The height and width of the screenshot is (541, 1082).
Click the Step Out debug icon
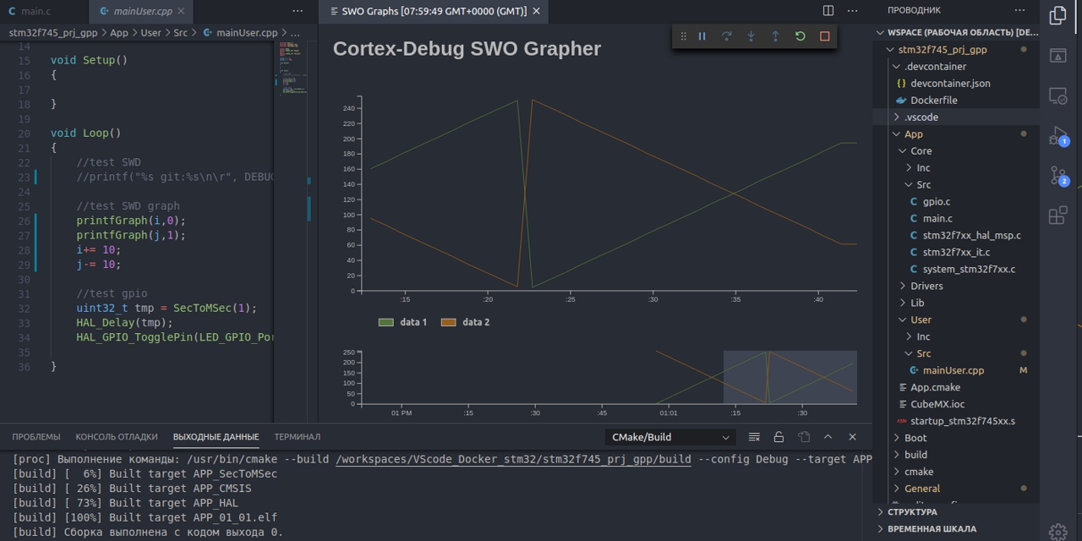click(775, 36)
